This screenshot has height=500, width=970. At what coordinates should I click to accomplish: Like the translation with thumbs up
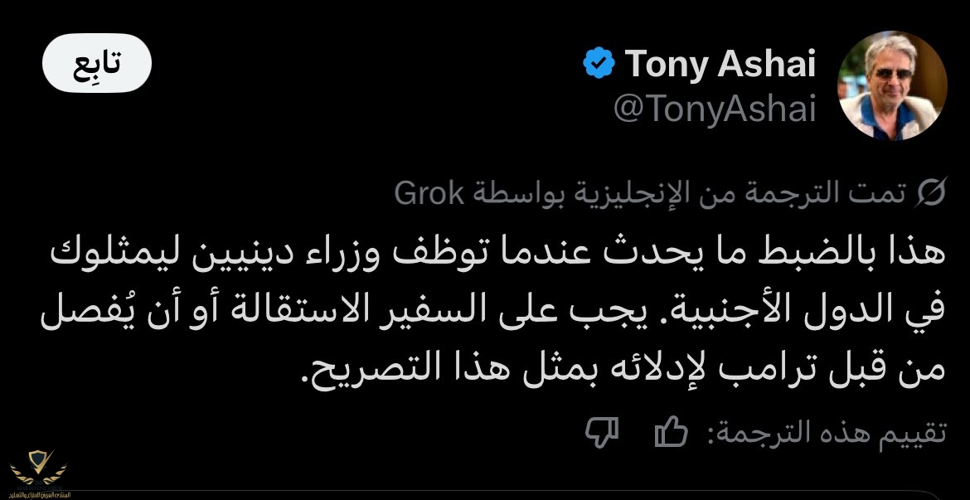click(x=671, y=430)
